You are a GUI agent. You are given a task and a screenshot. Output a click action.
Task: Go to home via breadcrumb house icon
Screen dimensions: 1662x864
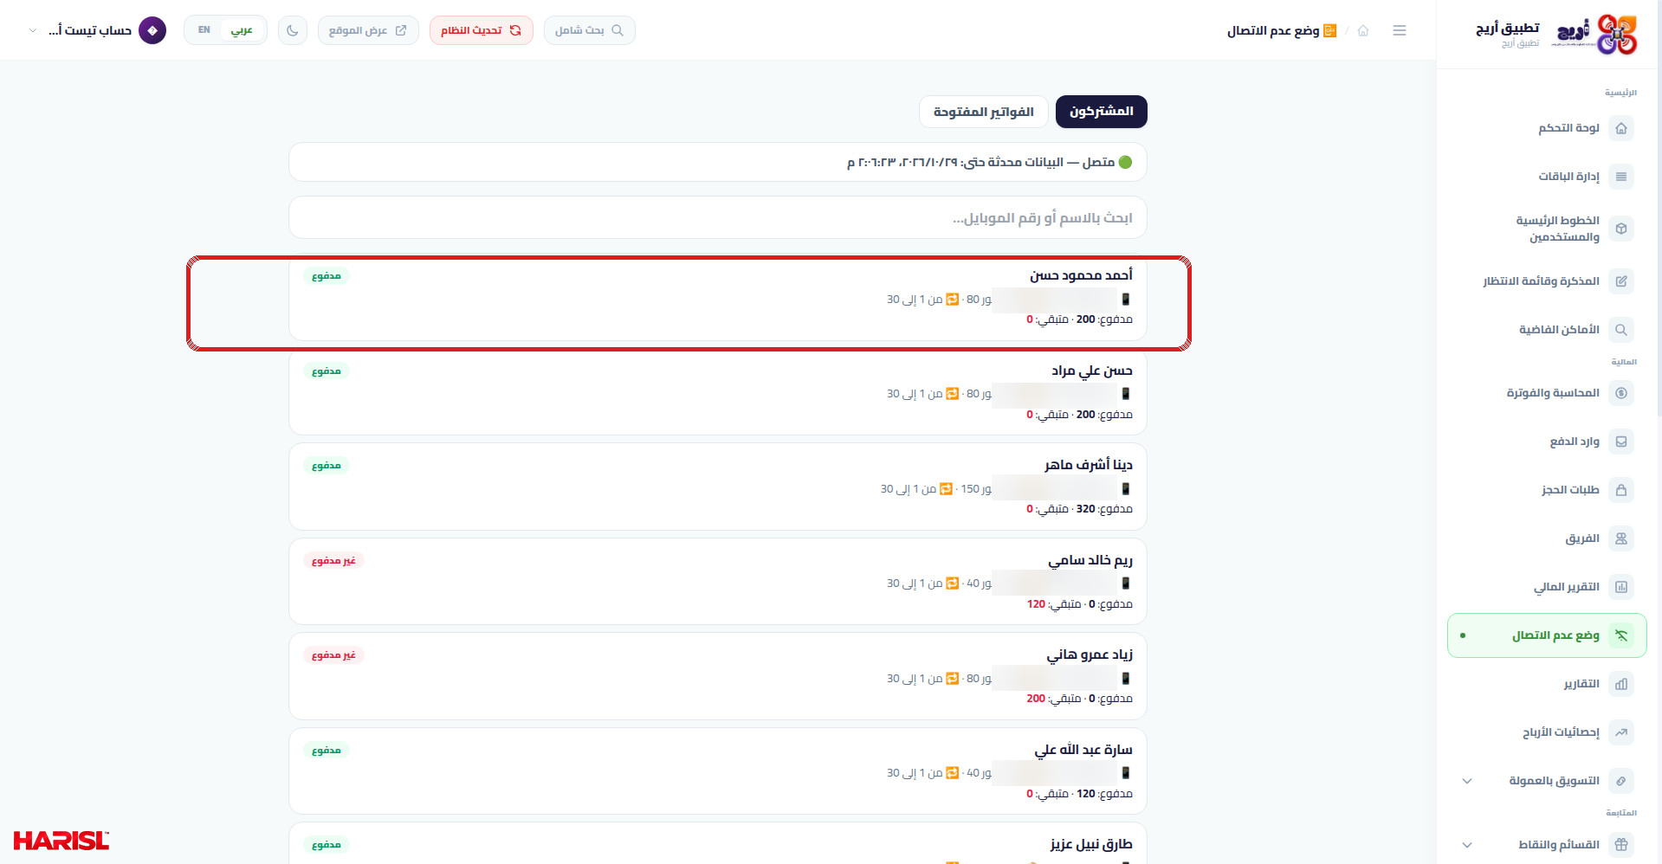point(1363,30)
